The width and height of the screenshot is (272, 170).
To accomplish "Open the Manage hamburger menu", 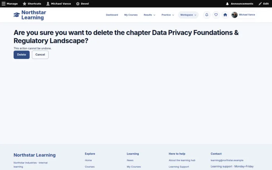I will 10,3.
